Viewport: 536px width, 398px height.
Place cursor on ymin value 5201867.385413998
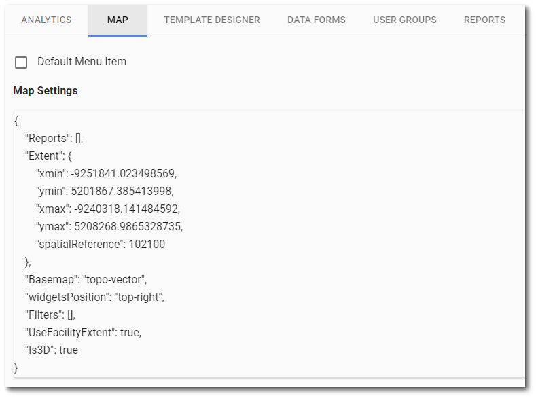point(122,192)
